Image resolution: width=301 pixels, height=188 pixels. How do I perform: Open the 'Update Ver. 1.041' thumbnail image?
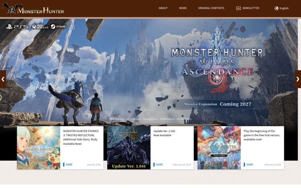pyautogui.click(x=129, y=148)
